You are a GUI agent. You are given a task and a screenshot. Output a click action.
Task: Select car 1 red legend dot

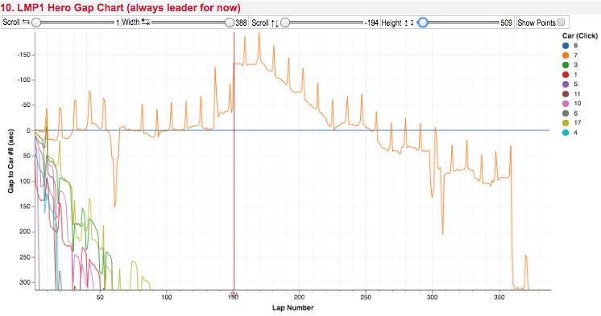pyautogui.click(x=566, y=75)
